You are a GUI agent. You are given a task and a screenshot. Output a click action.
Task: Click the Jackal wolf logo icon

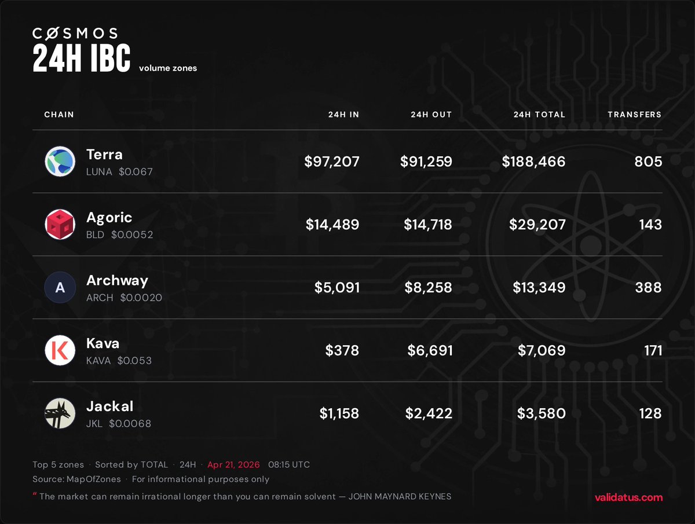tap(60, 413)
